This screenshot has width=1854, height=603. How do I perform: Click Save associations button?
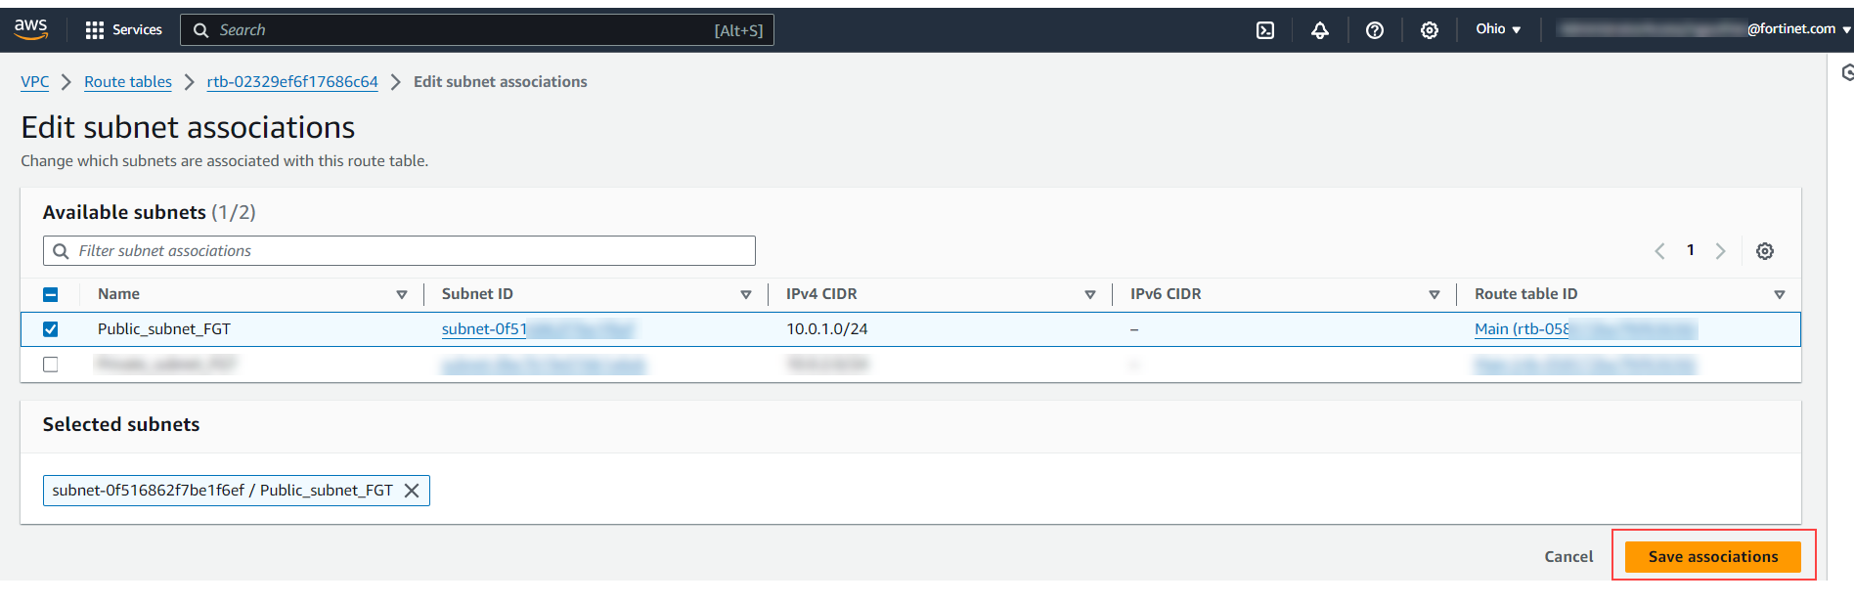[x=1713, y=556]
